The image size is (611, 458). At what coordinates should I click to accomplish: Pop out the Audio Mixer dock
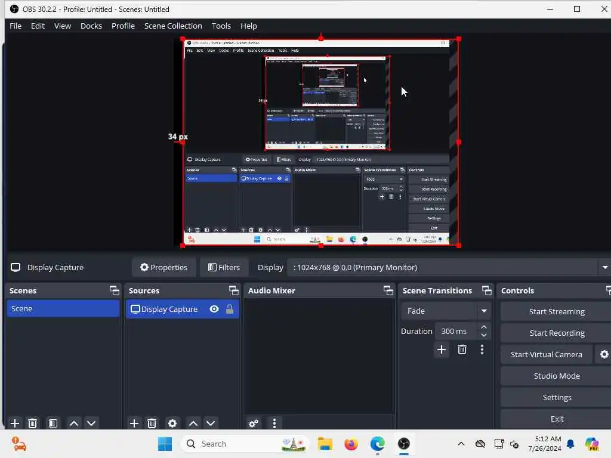388,290
